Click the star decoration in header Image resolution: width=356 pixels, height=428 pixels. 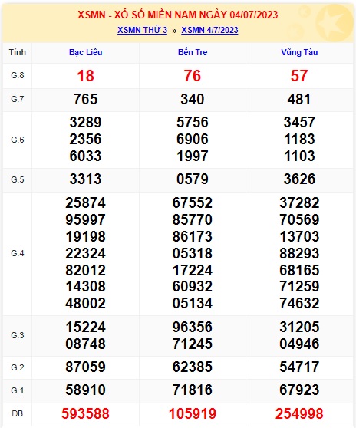coord(332,23)
